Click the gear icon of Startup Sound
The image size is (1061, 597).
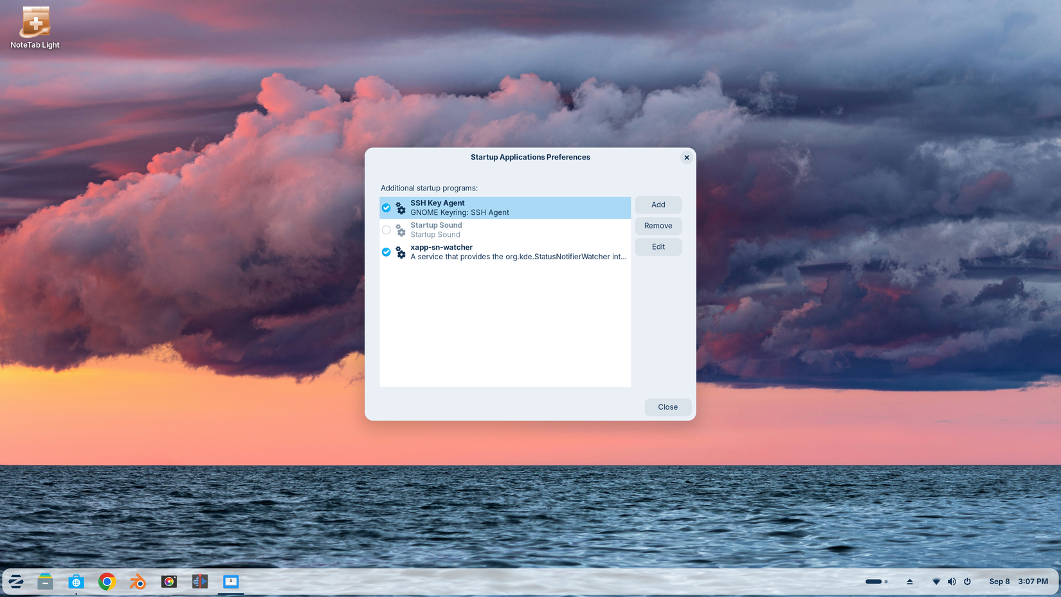(x=401, y=230)
